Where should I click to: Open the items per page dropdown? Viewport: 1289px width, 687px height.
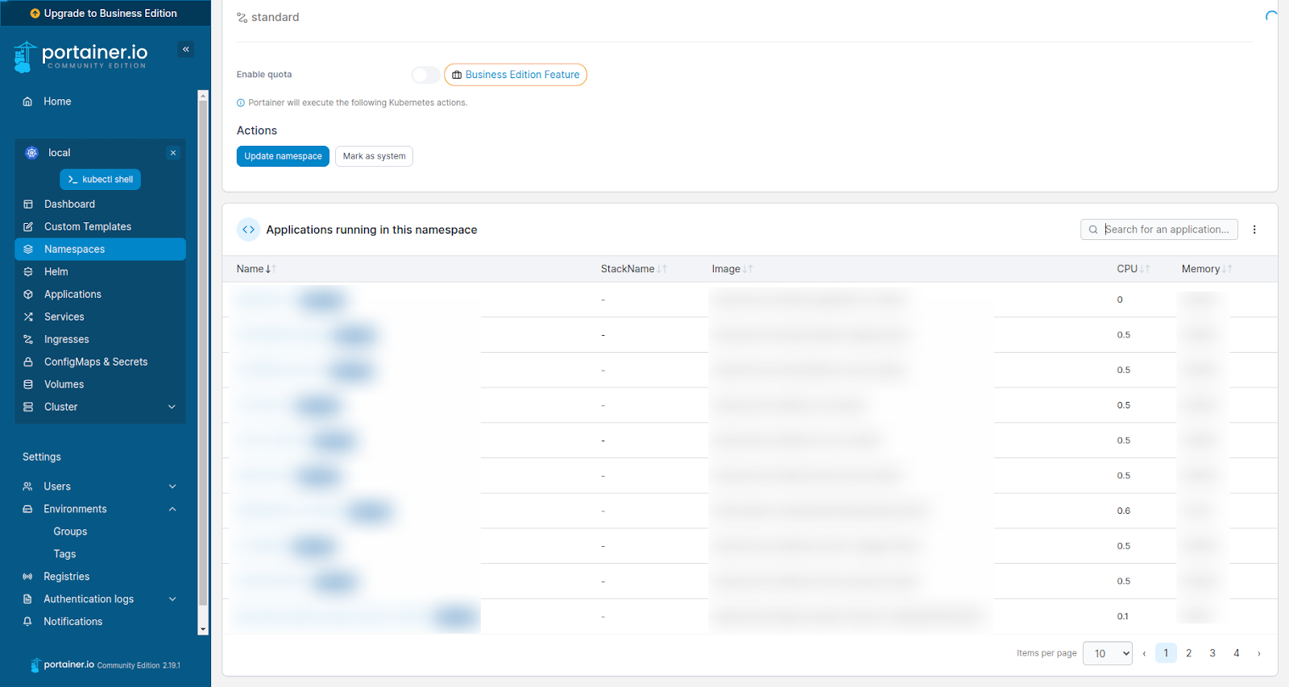pos(1107,653)
